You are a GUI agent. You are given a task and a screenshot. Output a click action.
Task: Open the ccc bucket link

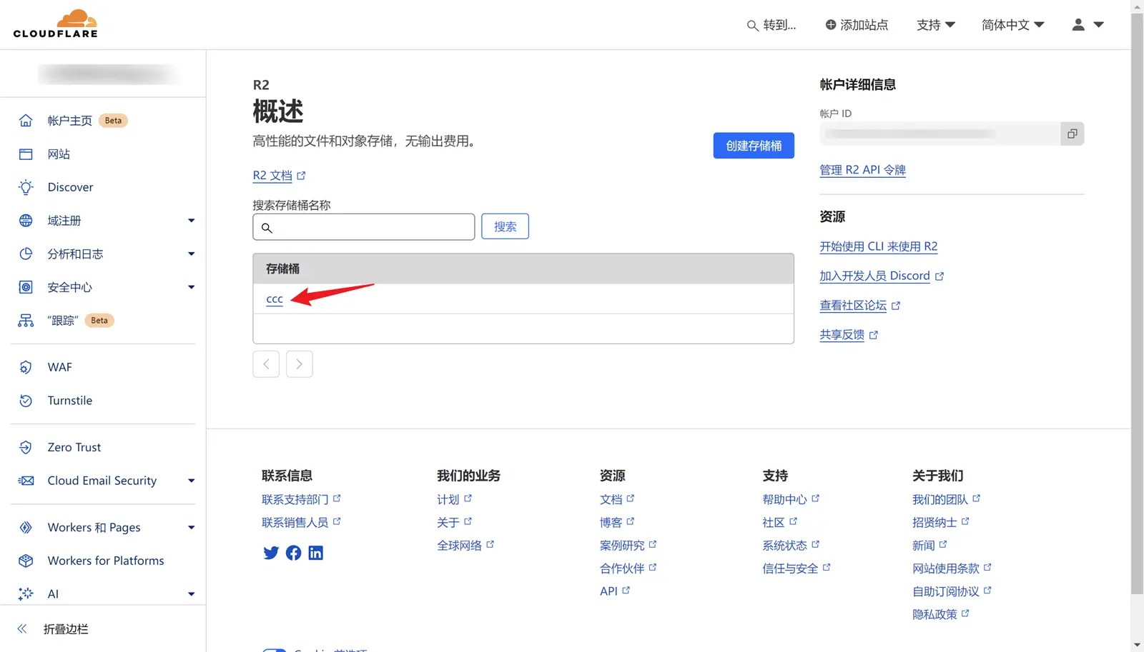tap(275, 299)
